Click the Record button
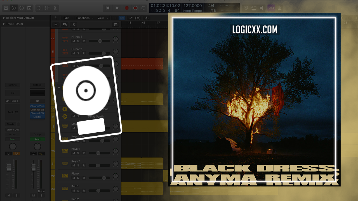 (x=127, y=8)
